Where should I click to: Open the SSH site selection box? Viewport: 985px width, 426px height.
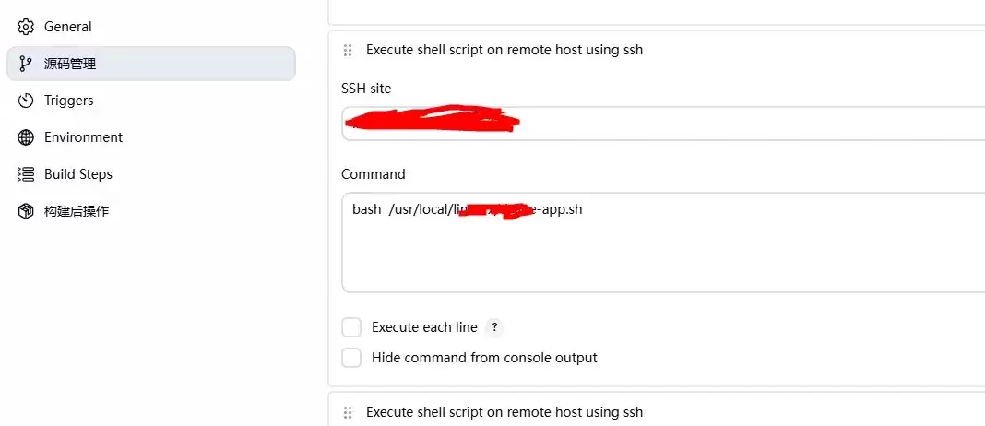point(663,124)
